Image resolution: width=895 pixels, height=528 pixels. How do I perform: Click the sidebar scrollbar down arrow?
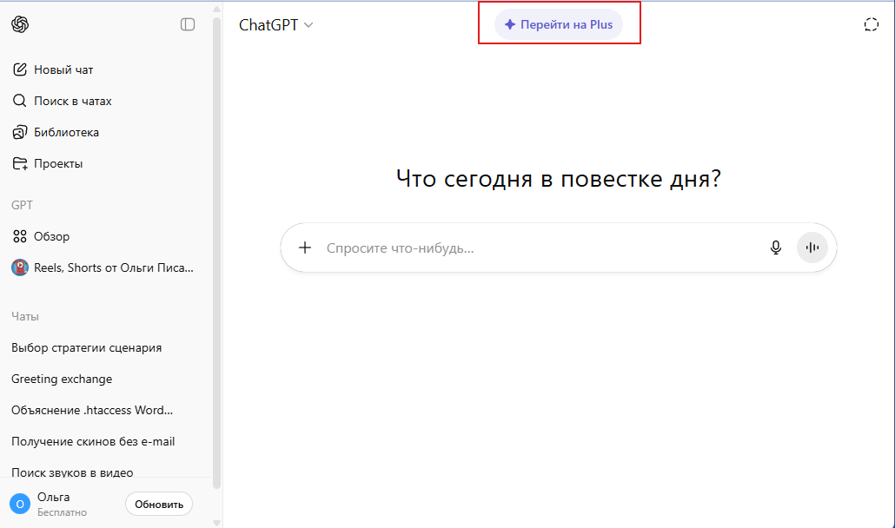216,522
